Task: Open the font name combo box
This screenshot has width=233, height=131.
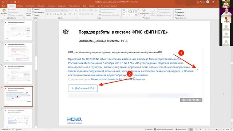Action: click(54, 11)
